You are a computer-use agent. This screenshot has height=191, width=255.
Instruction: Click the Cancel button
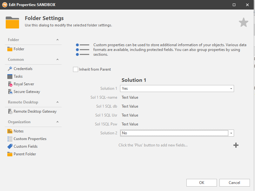[234, 183]
